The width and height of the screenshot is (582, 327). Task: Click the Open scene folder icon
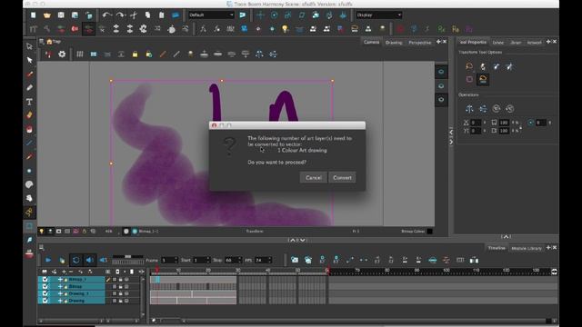click(47, 15)
